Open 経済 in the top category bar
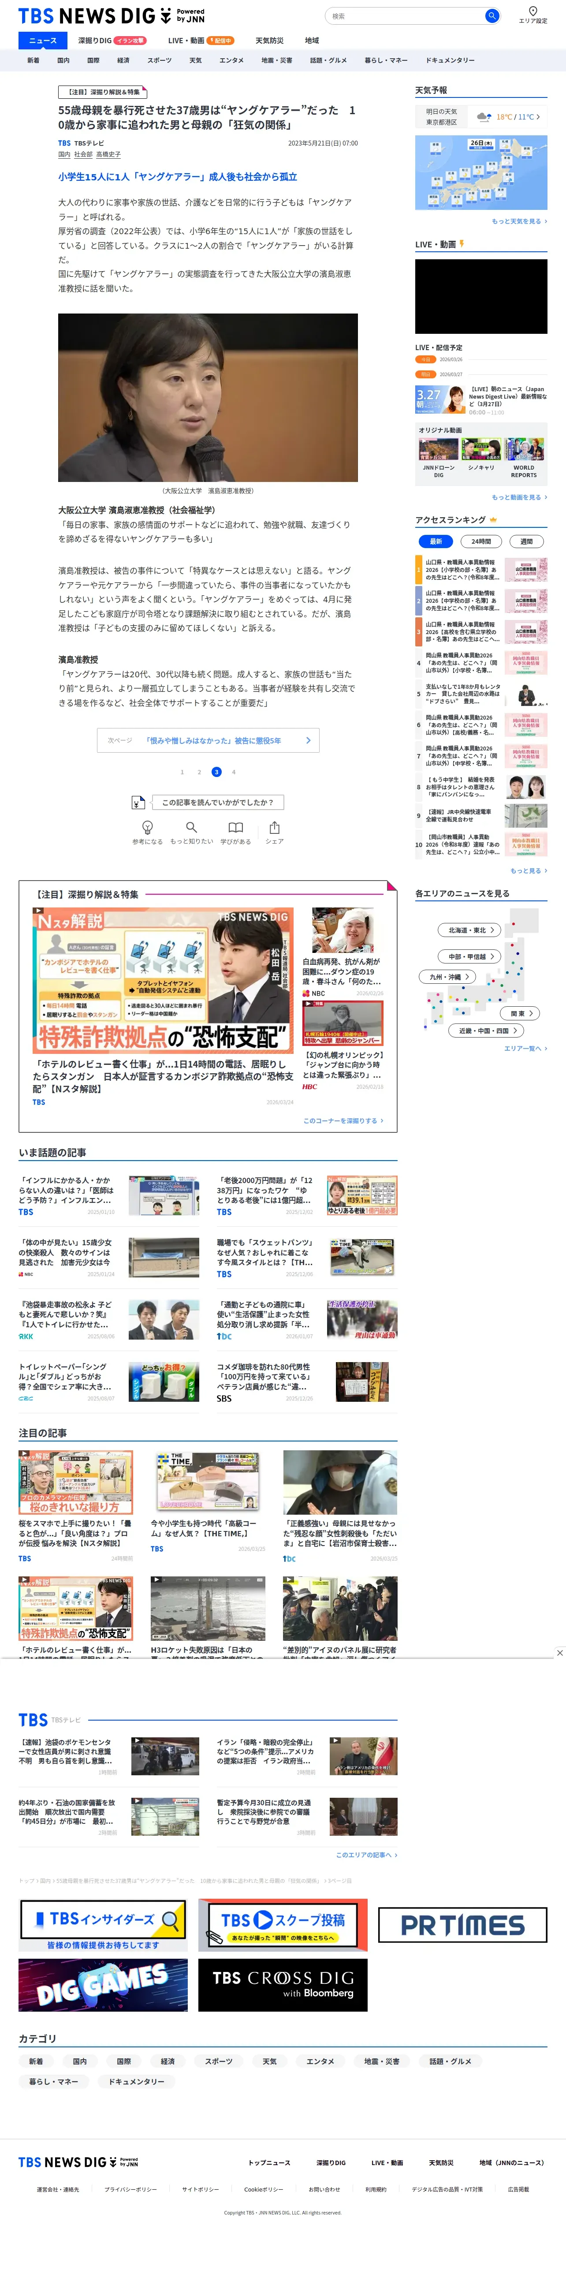 coord(123,61)
